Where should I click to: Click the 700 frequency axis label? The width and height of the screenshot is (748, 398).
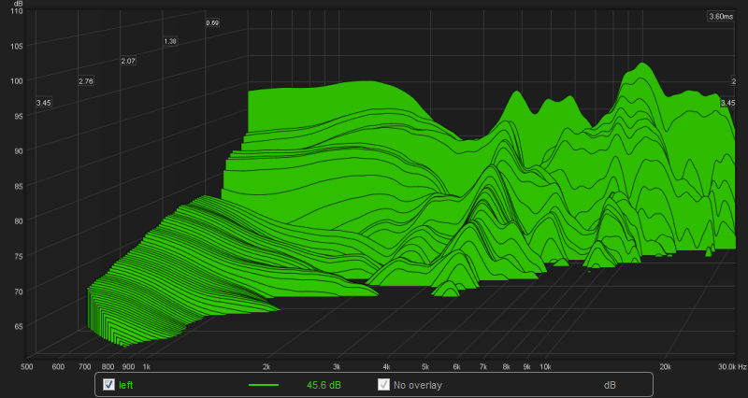[x=84, y=367]
